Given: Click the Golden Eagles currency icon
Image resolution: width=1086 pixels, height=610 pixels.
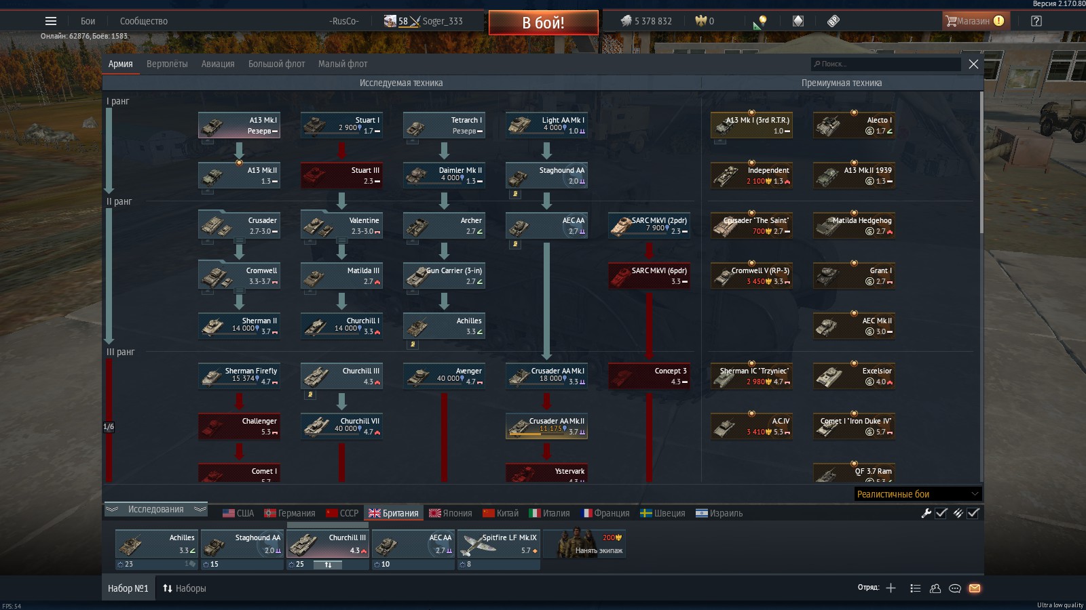Looking at the screenshot, I should (700, 21).
